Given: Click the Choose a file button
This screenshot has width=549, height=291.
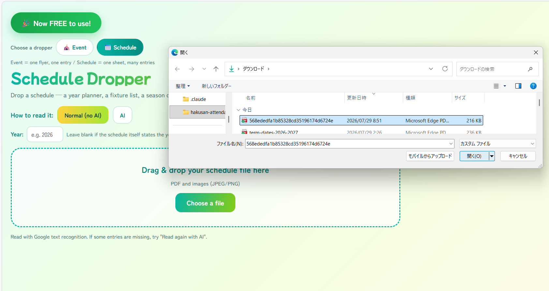Looking at the screenshot, I should click(x=205, y=203).
